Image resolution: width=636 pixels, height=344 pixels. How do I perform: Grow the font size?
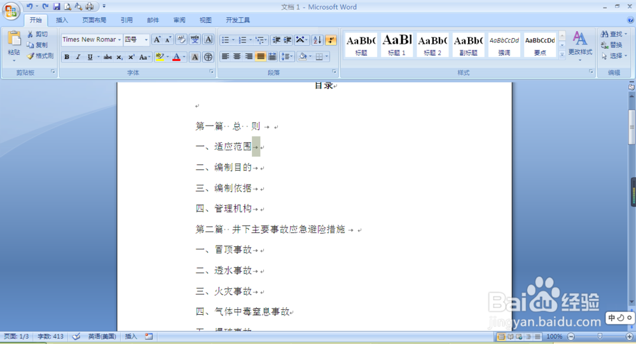pos(157,39)
